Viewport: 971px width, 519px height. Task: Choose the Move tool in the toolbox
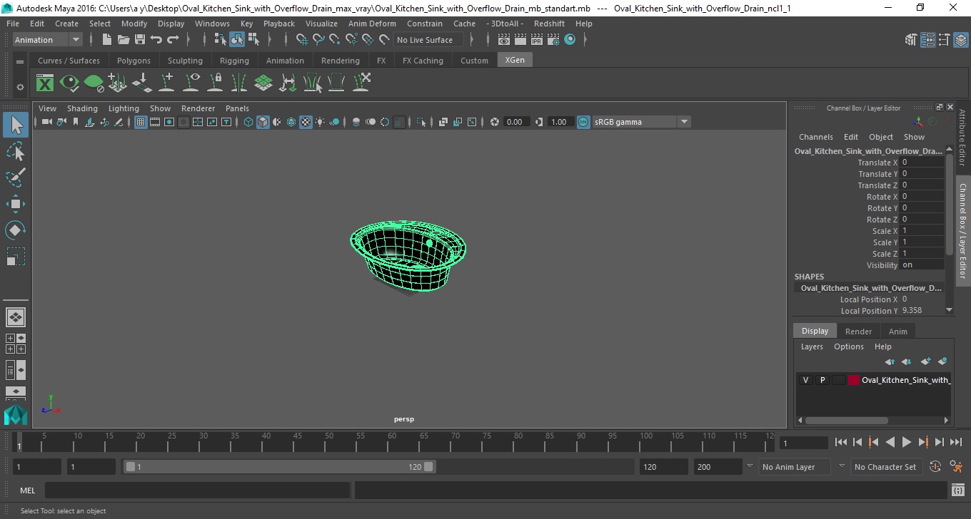(16, 204)
